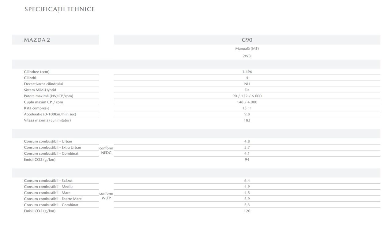The width and height of the screenshot is (392, 225).
Task: Select the 90 / 122 / 6.000 power value
Action: pyautogui.click(x=247, y=96)
